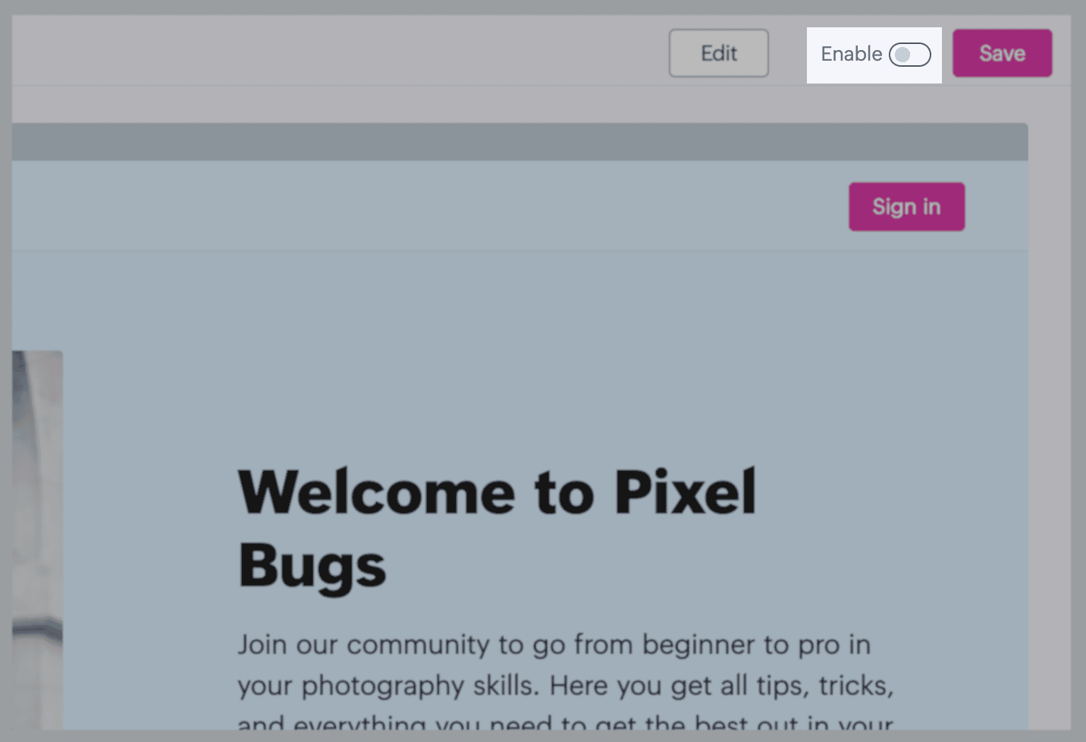The height and width of the screenshot is (742, 1086).
Task: Click the Edit button
Action: pos(718,53)
